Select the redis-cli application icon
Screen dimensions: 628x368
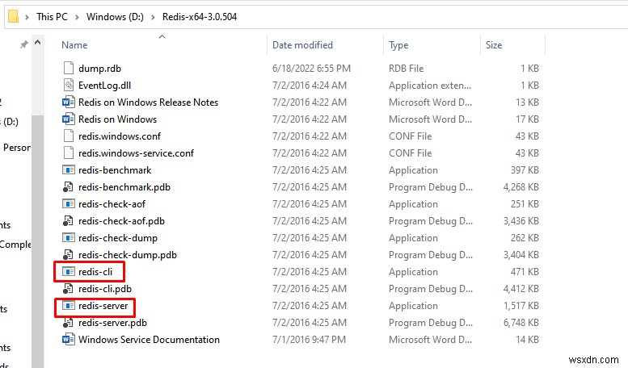pos(69,272)
